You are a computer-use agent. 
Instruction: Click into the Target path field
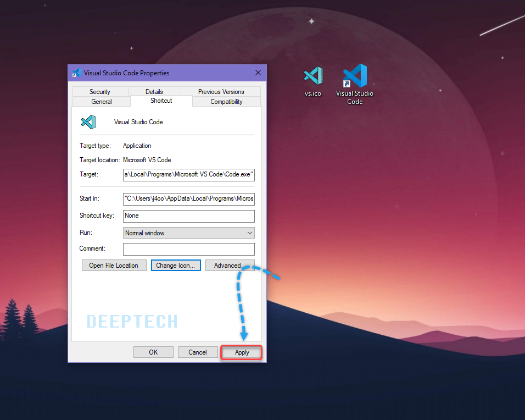pos(189,175)
